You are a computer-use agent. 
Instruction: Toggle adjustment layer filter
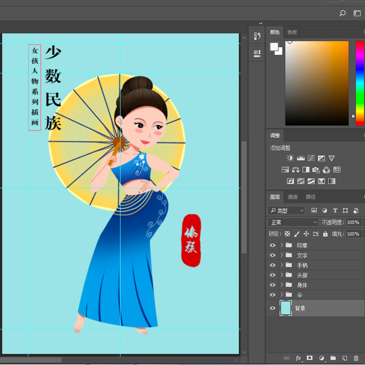point(324,210)
